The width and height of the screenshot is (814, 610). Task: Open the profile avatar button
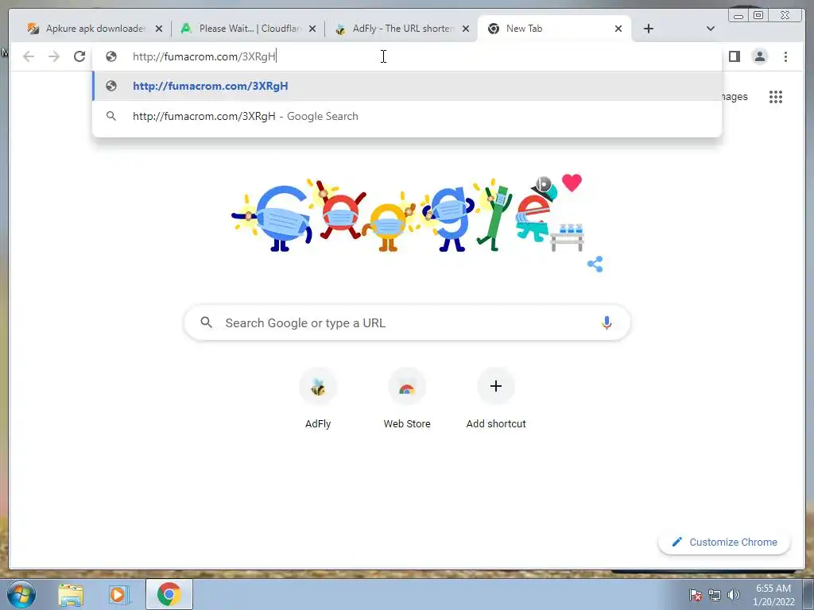(x=759, y=56)
